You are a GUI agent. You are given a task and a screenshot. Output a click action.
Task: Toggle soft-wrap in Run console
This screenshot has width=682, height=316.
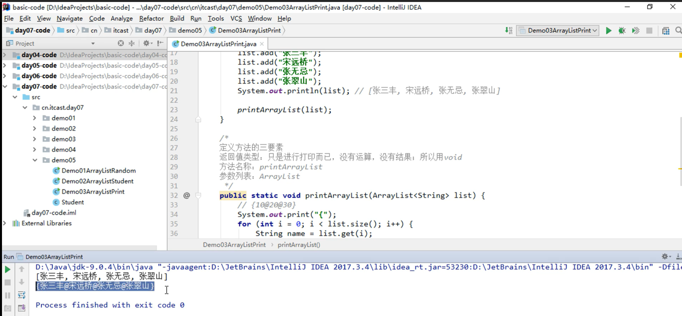22,295
